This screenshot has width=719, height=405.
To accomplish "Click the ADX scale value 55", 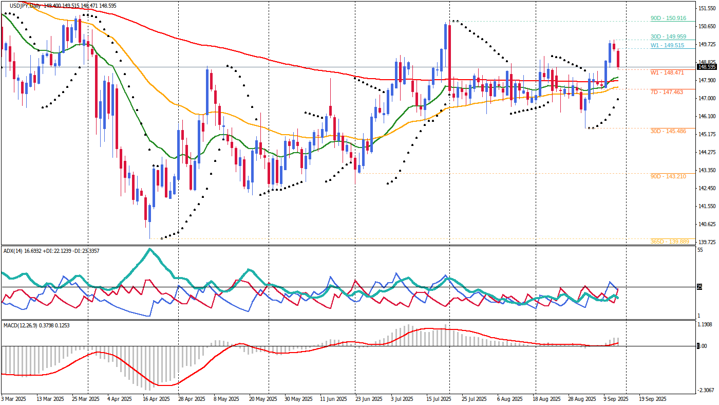I will [x=701, y=250].
